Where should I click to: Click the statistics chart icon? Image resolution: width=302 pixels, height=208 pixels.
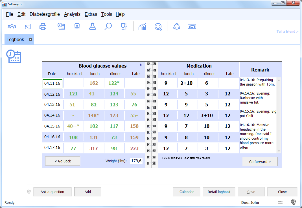(x=142, y=26)
